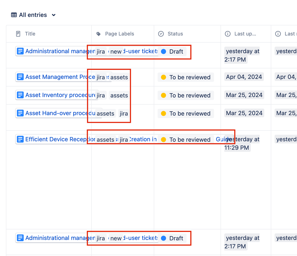Click To be reviewed status of Efficient Device Reception

(186, 140)
